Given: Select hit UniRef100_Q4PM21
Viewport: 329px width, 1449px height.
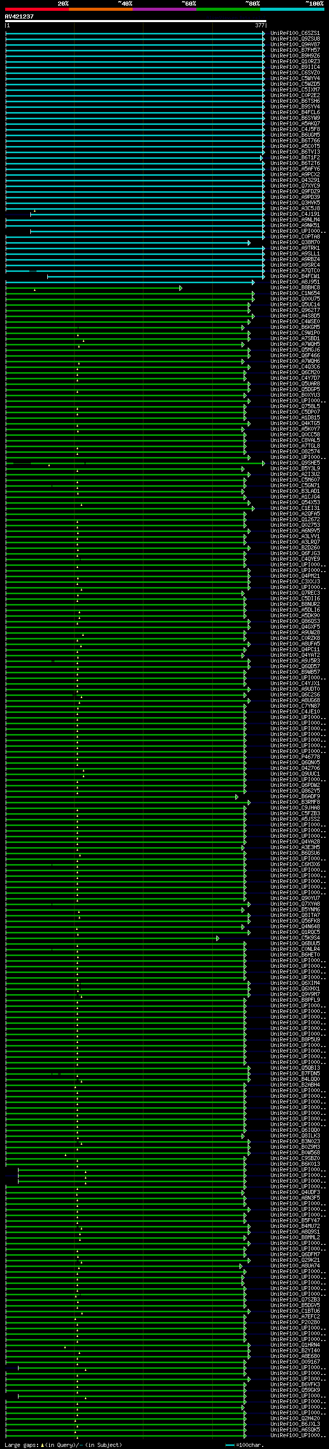Looking at the screenshot, I should [295, 576].
